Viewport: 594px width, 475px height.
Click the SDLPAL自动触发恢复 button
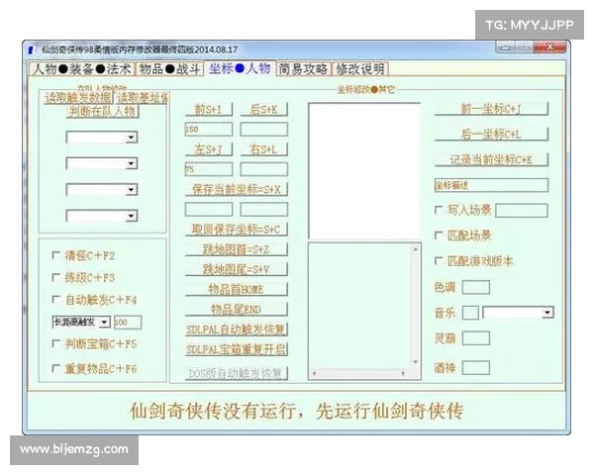(237, 330)
